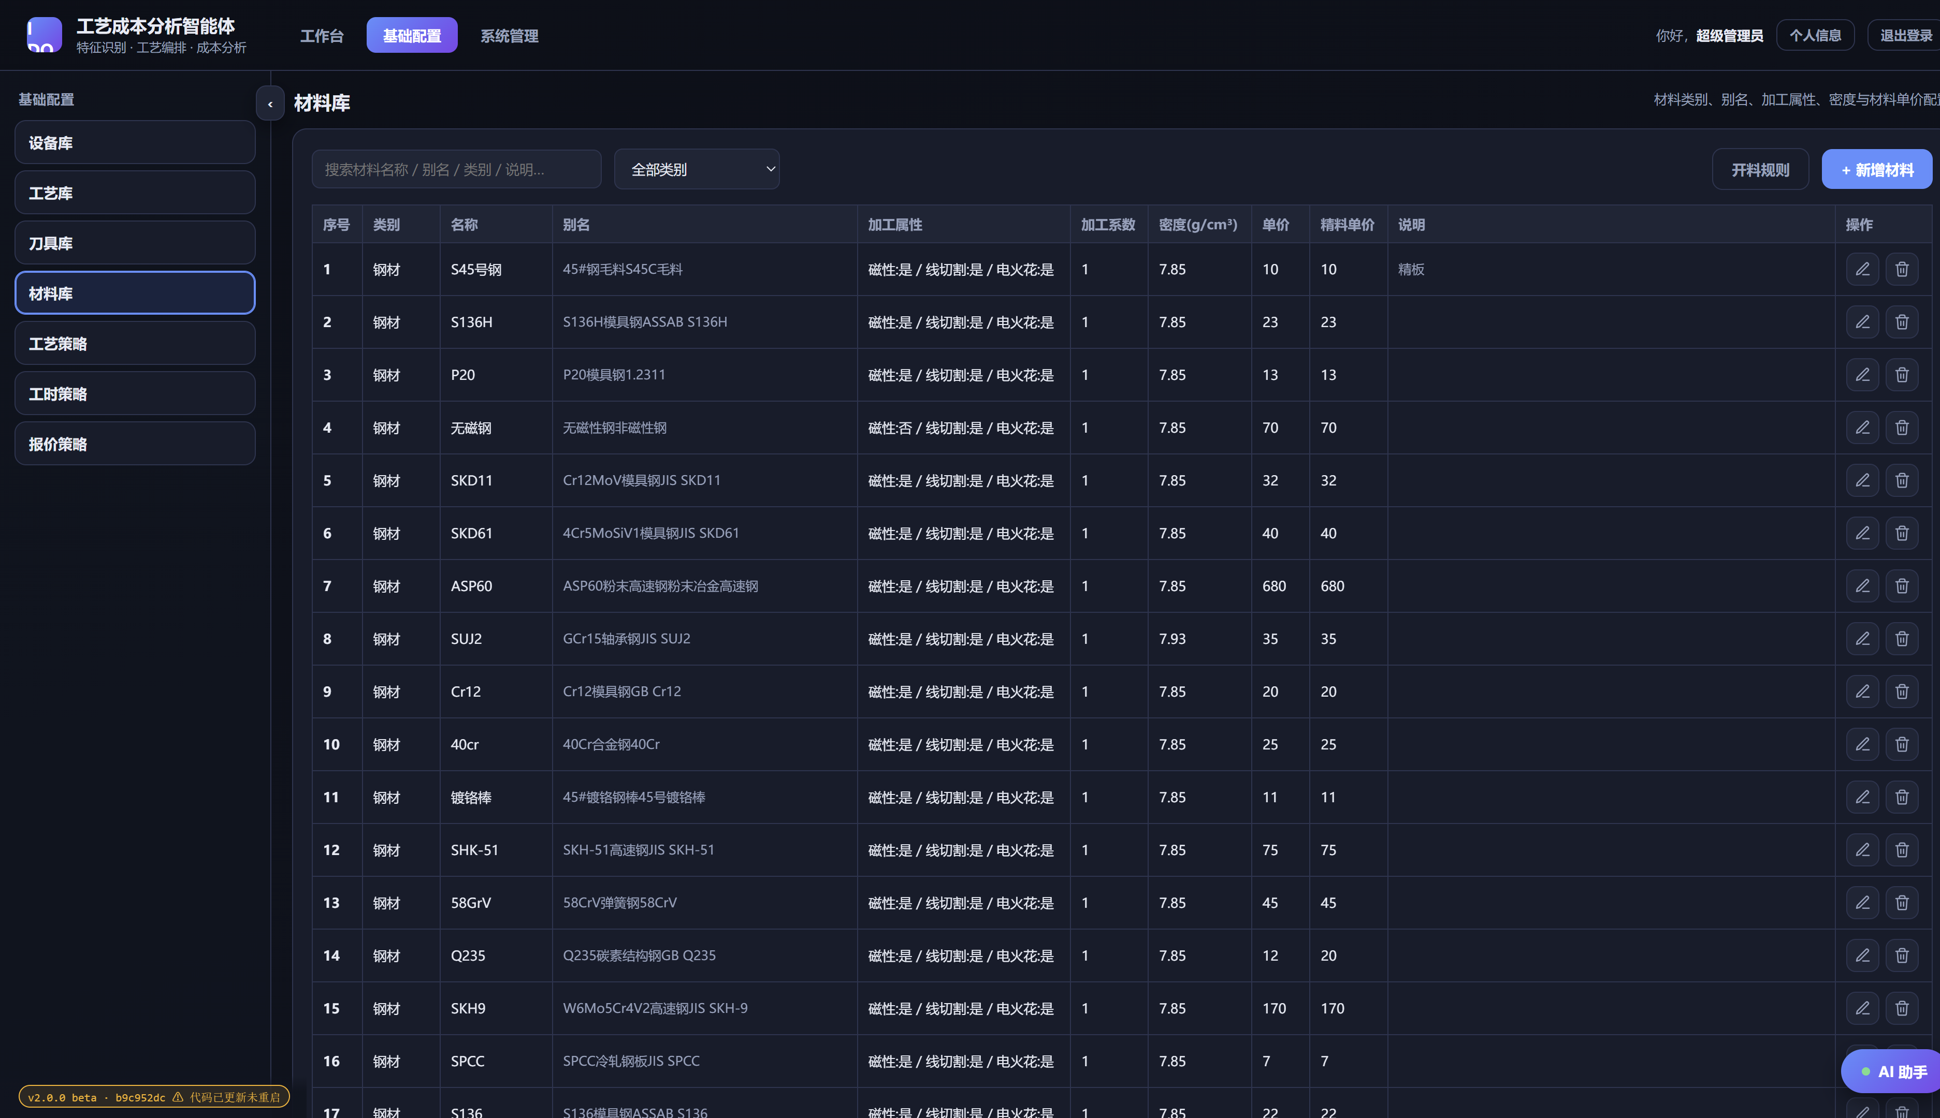
Task: Delete the SKH9 material row
Action: (1902, 1008)
